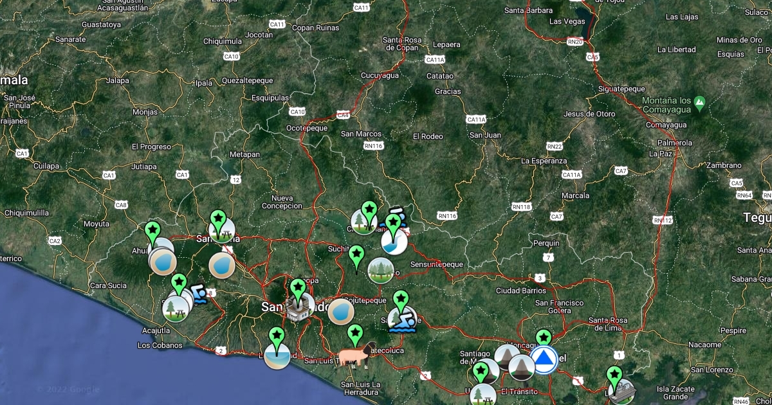The width and height of the screenshot is (772, 405).
Task: Click the lake icon near Cojutepeque
Action: click(340, 312)
